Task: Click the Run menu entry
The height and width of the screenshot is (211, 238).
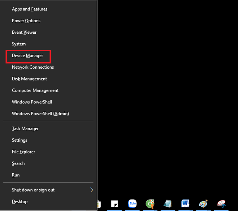Action: pyautogui.click(x=16, y=175)
